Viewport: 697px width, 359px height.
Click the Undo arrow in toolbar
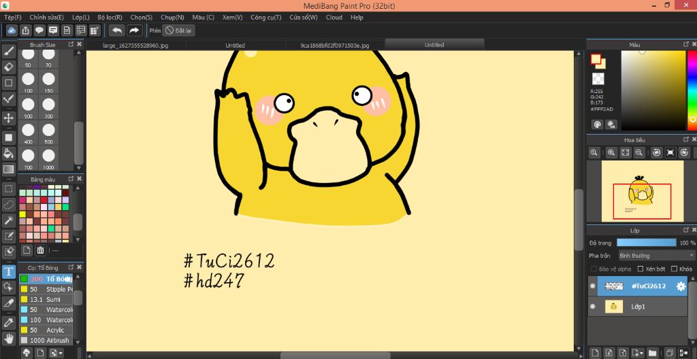coord(117,30)
